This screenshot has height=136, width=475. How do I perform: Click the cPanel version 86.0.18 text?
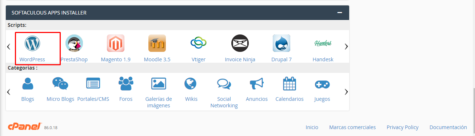[x=51, y=128]
